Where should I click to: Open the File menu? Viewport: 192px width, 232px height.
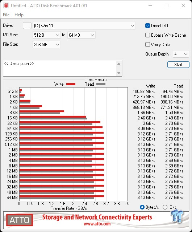coord(6,15)
